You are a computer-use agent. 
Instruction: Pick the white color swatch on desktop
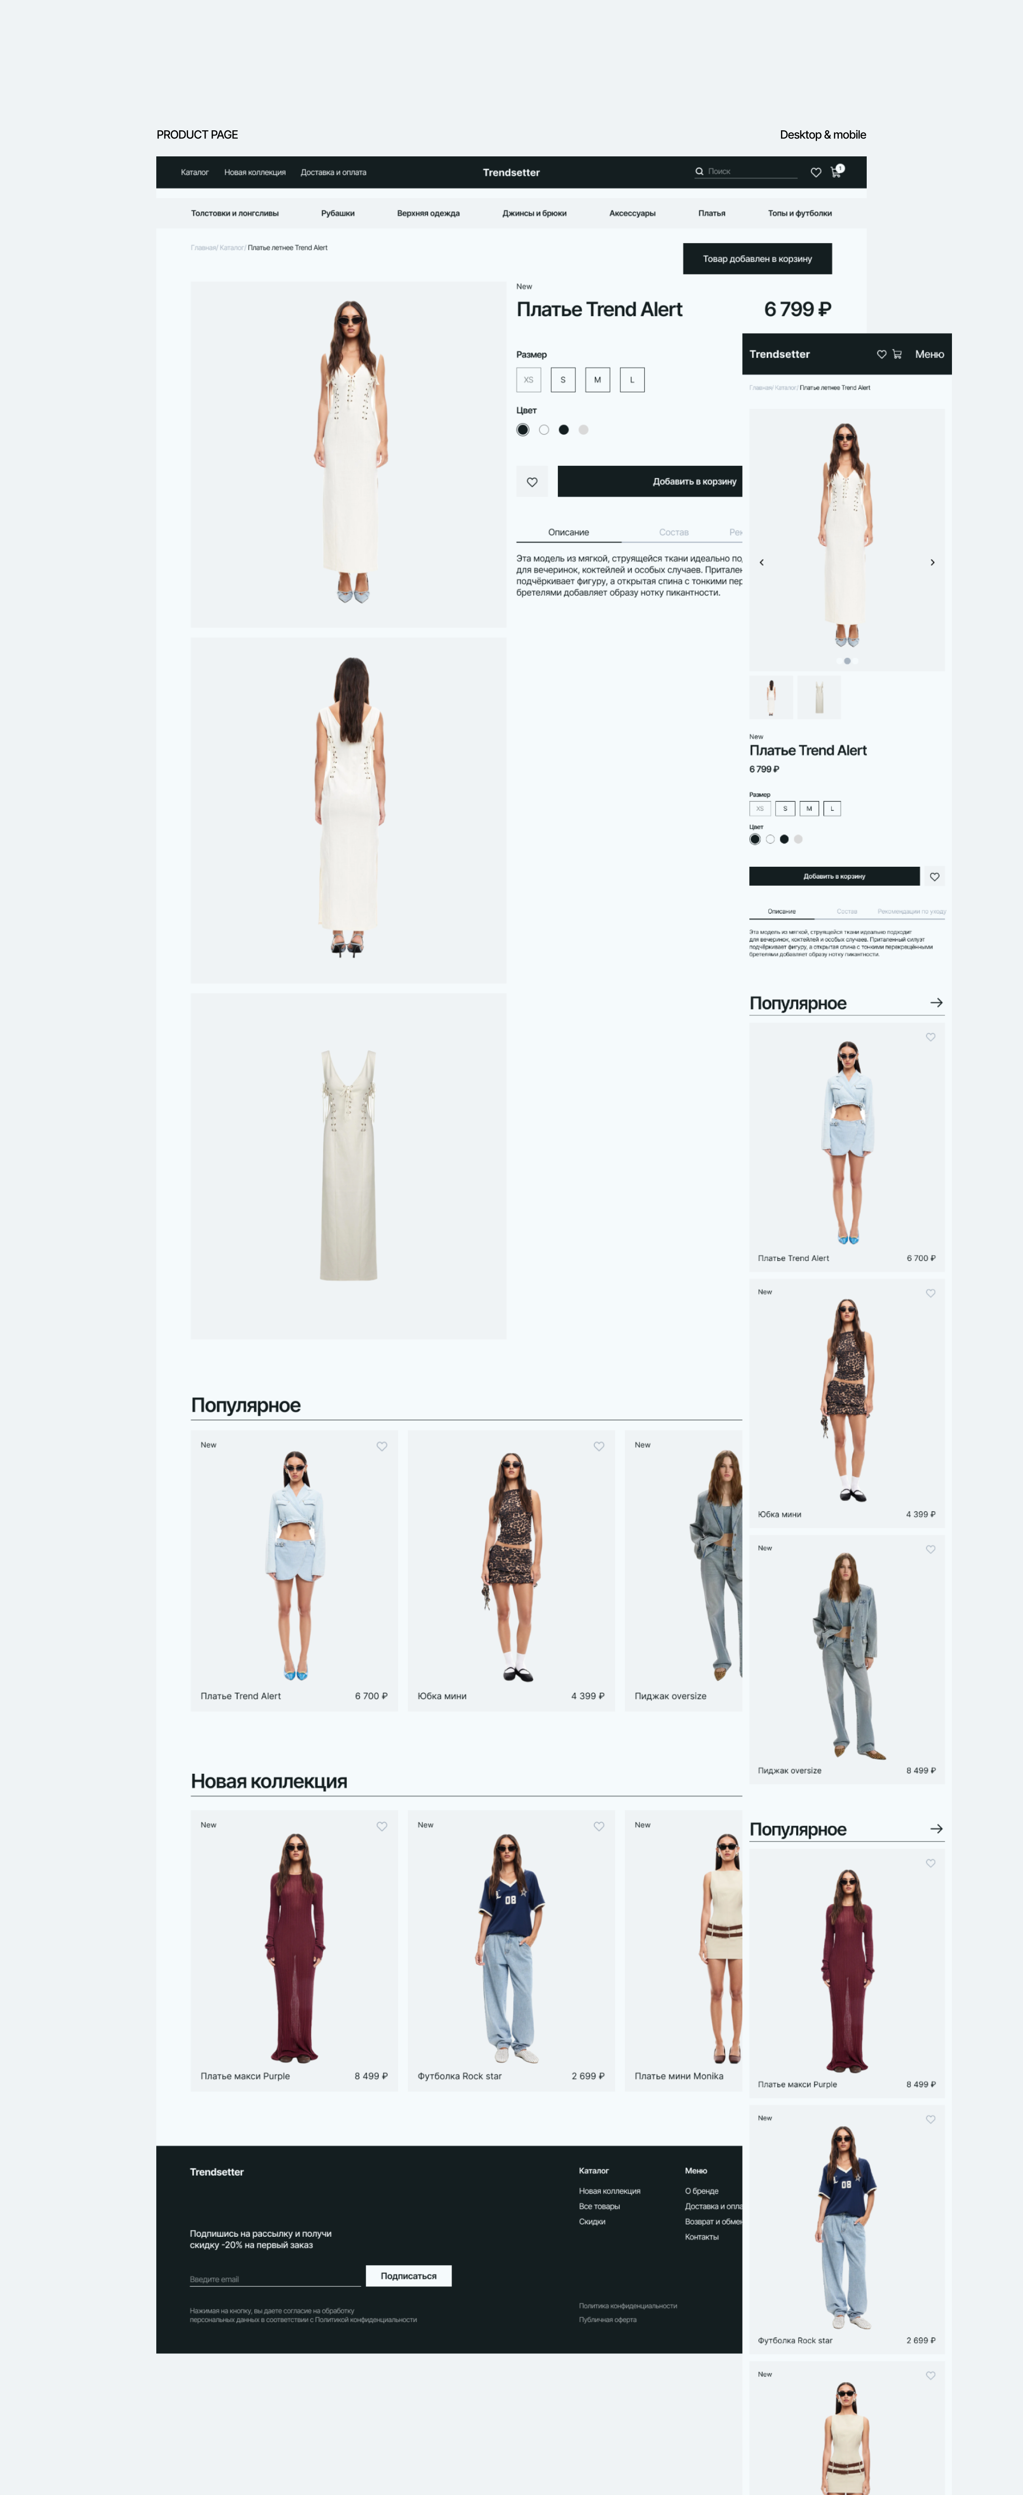(x=544, y=430)
